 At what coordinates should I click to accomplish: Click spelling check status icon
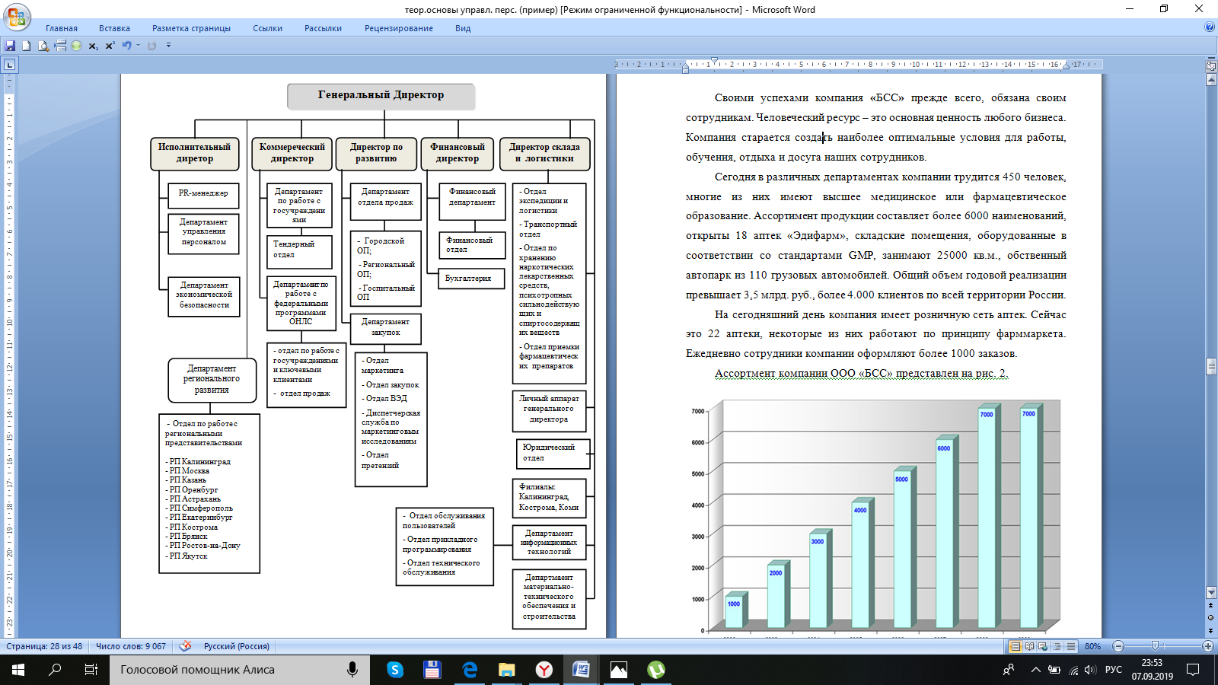click(185, 646)
